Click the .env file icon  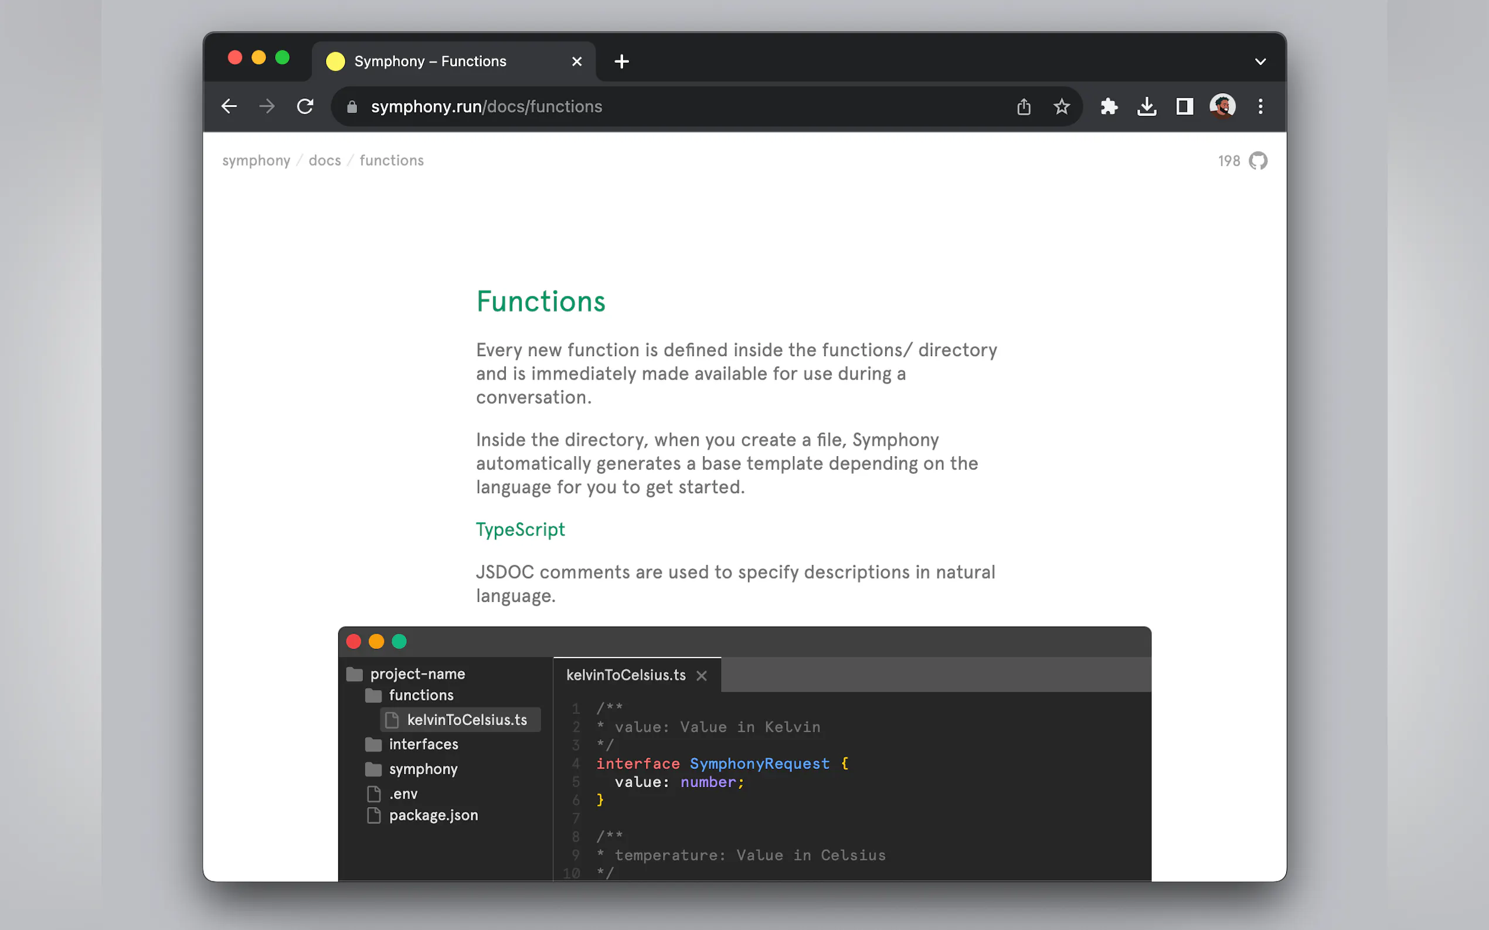click(x=373, y=794)
